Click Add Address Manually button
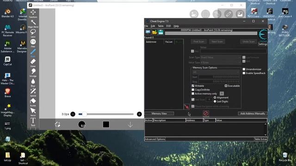 (253, 113)
